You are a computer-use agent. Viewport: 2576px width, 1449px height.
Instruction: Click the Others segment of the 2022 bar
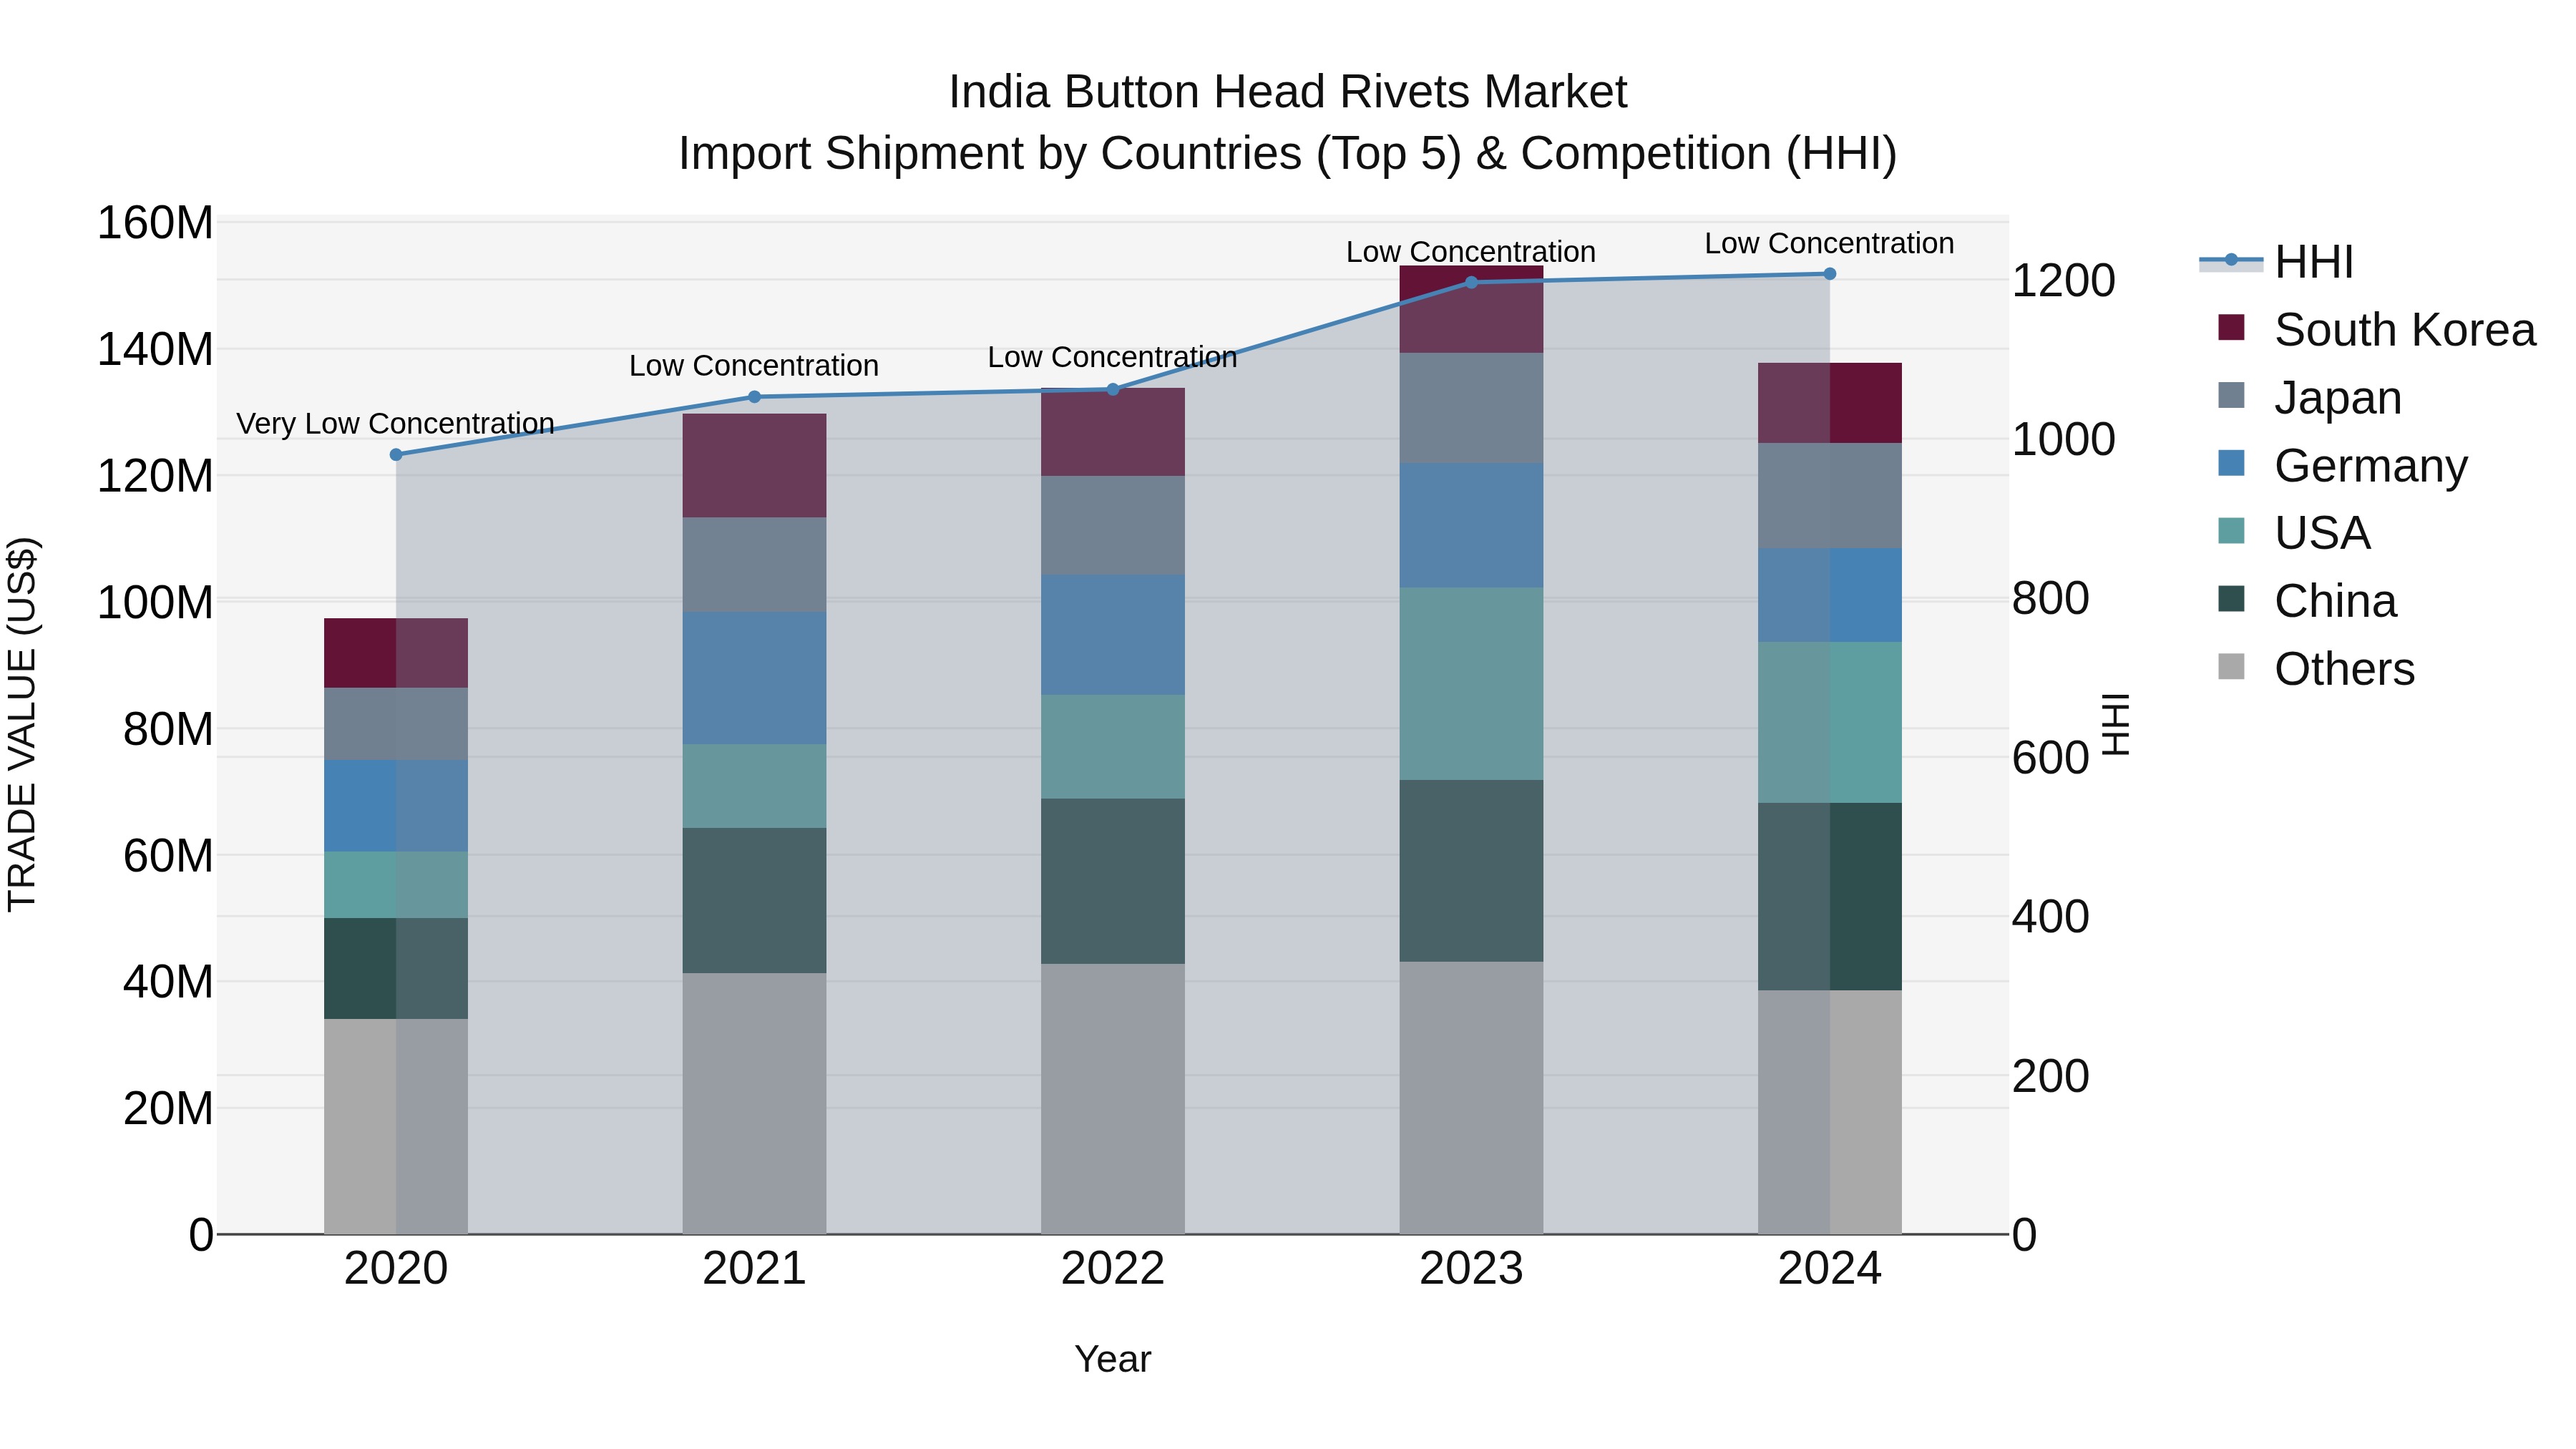(x=1113, y=1099)
